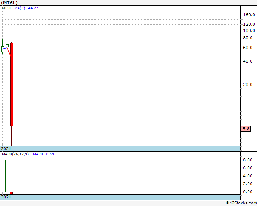Click the first green MACD histogram bar
Viewport: 257px width, 206px height.
[x=3, y=174]
